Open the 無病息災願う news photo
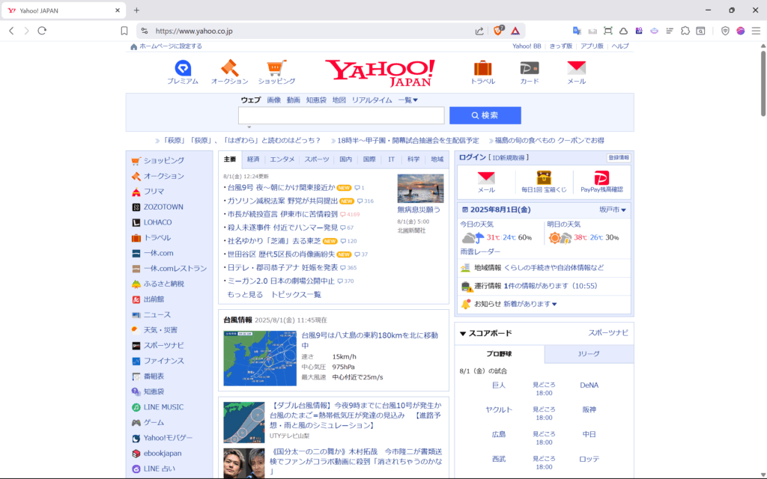 click(x=421, y=188)
